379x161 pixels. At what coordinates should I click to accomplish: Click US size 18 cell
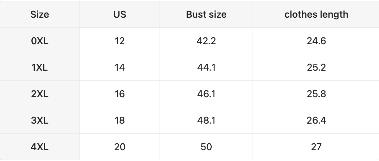120,120
